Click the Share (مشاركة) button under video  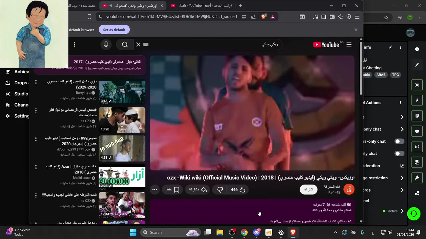click(x=198, y=190)
